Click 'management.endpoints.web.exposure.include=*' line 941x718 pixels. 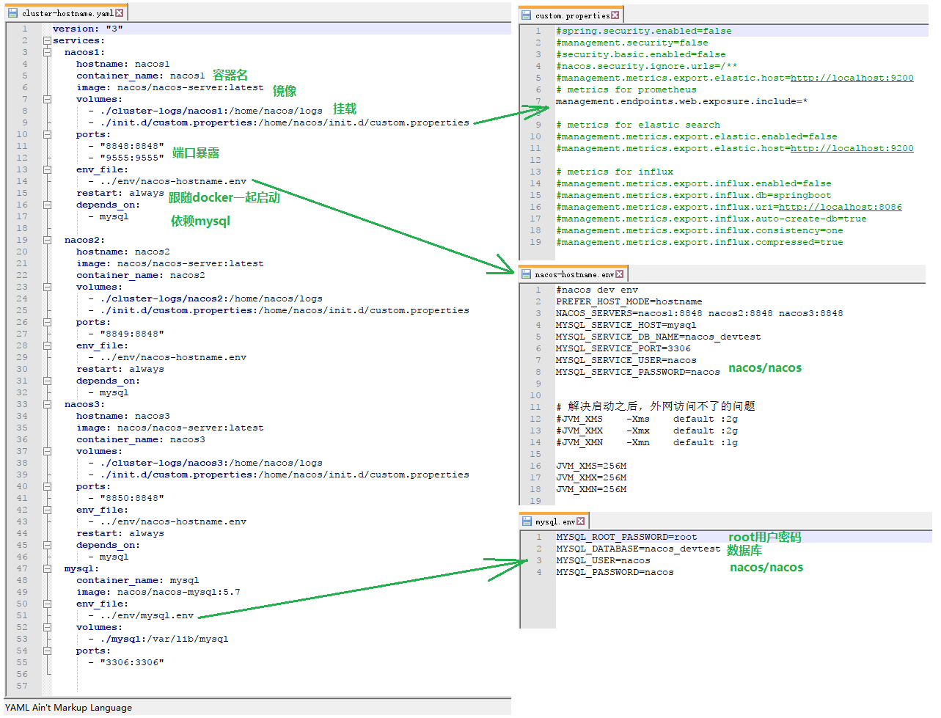(681, 101)
